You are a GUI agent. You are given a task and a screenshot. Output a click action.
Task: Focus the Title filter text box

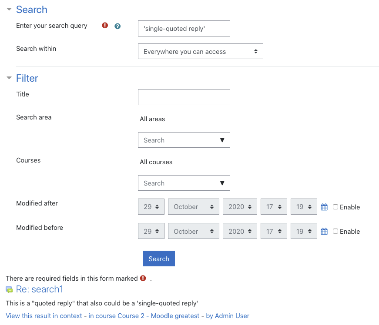click(x=184, y=97)
